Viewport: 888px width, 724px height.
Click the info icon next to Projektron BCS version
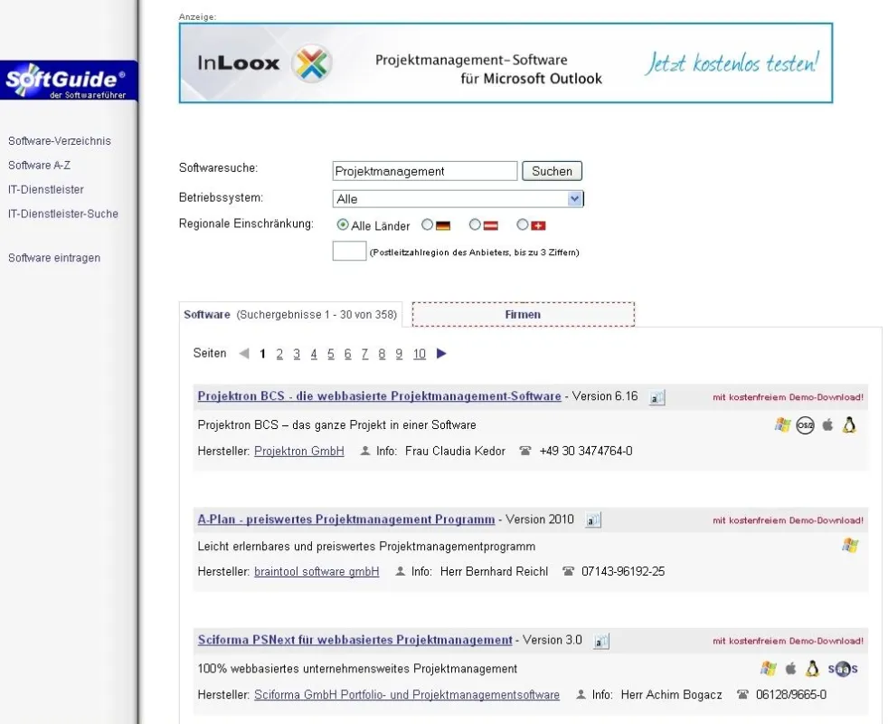pos(657,397)
